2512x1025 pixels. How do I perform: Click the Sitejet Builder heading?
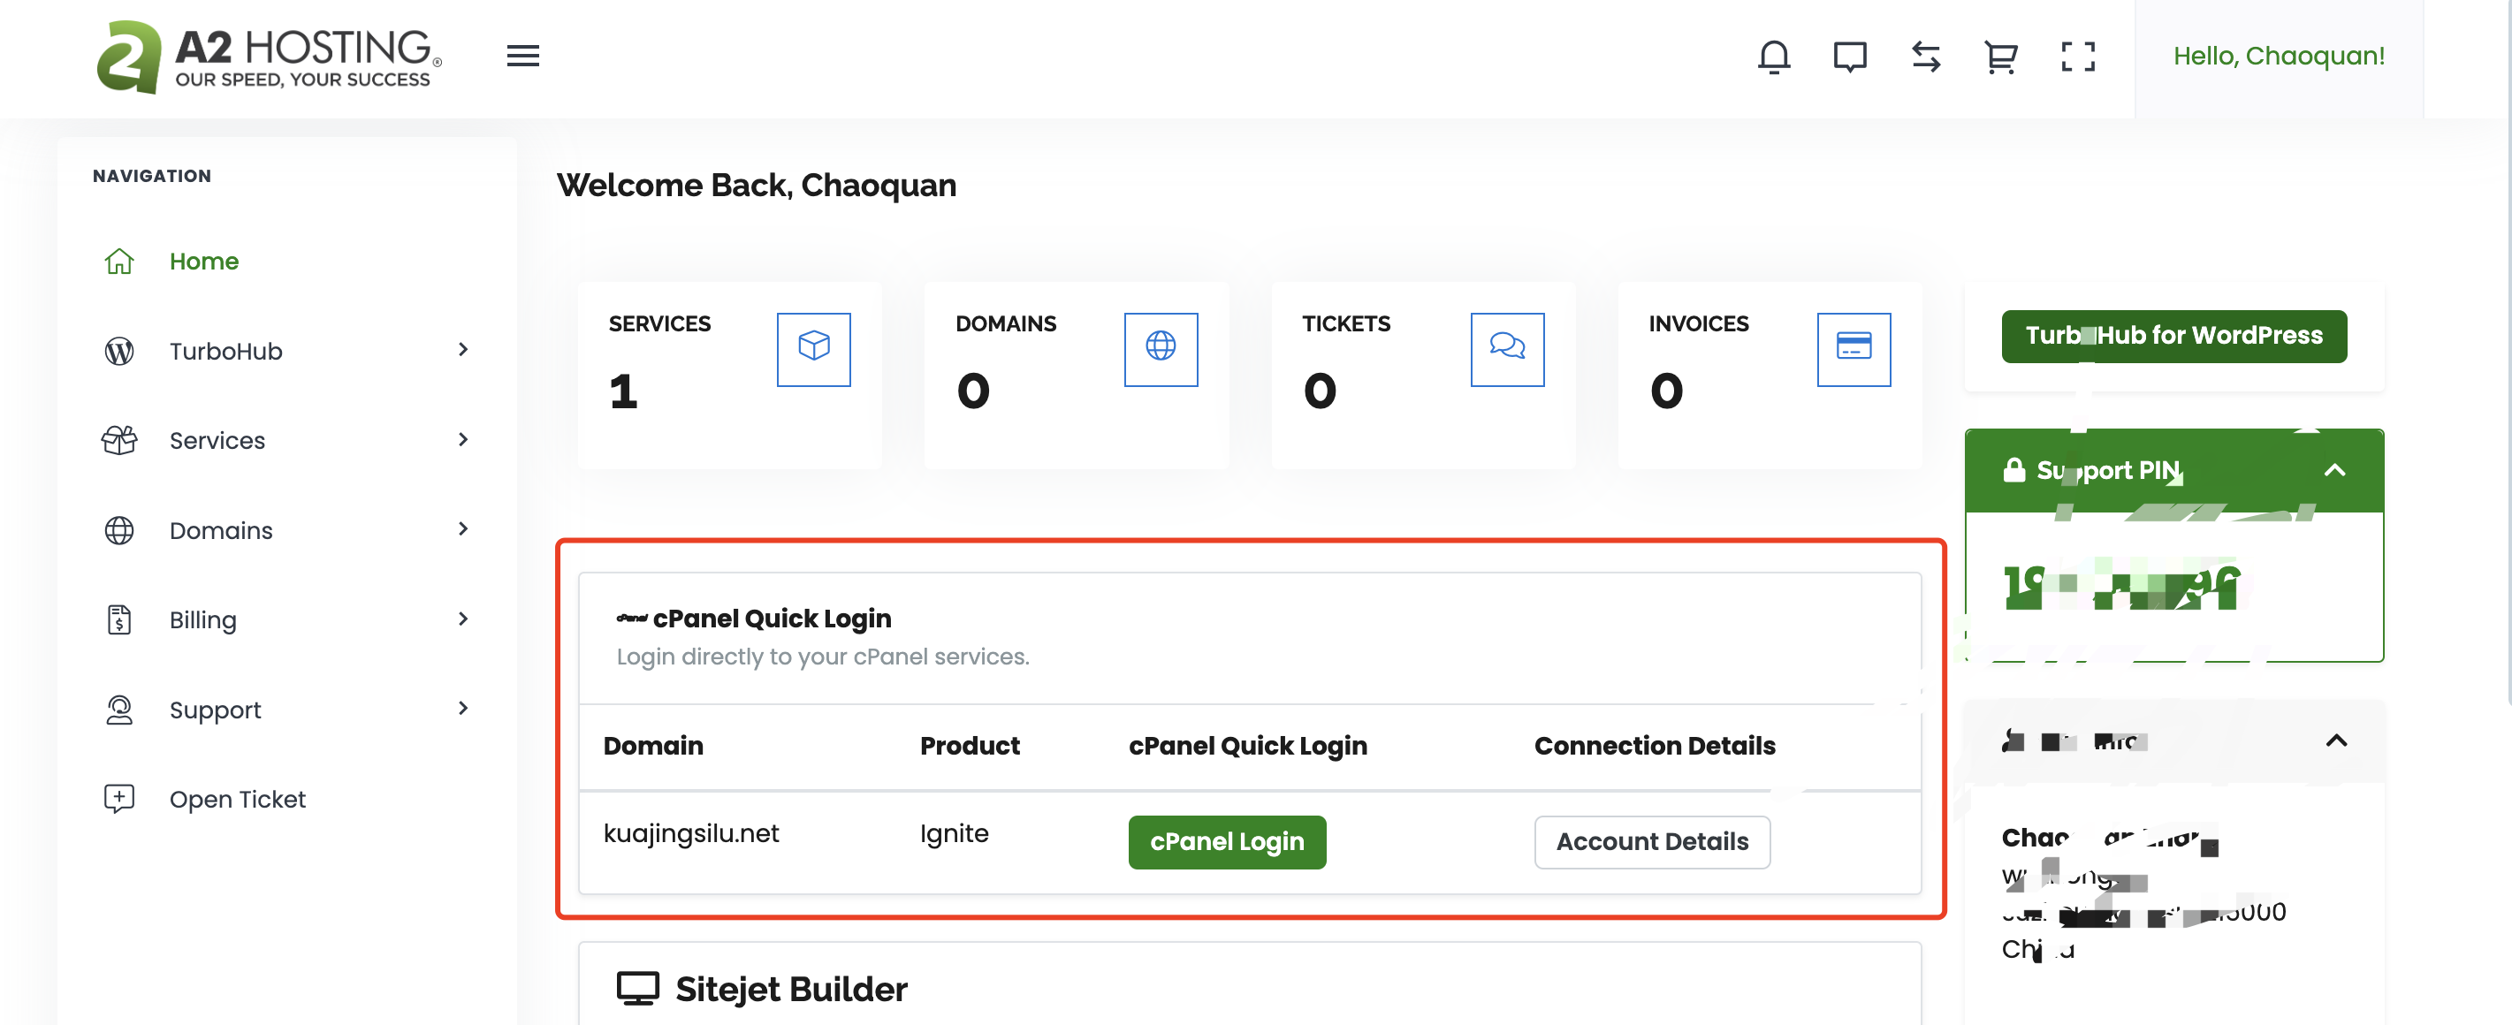791,988
